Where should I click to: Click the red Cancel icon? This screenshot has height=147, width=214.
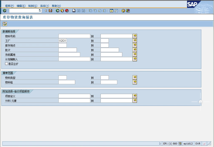pyautogui.click(x=67, y=11)
